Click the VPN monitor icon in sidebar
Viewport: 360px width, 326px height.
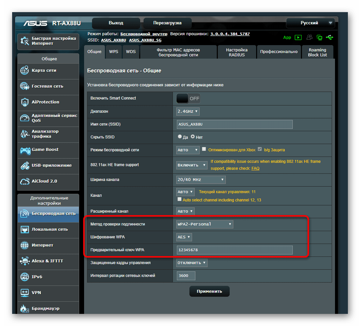pyautogui.click(x=25, y=293)
